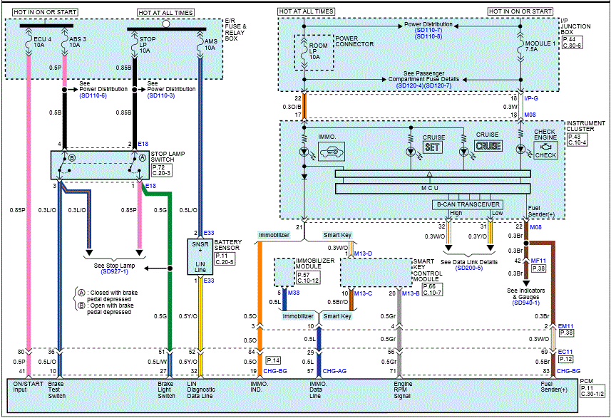Open the SD120-4 passenger compartment fuse link
Screen dimensions: 611x418
point(412,85)
